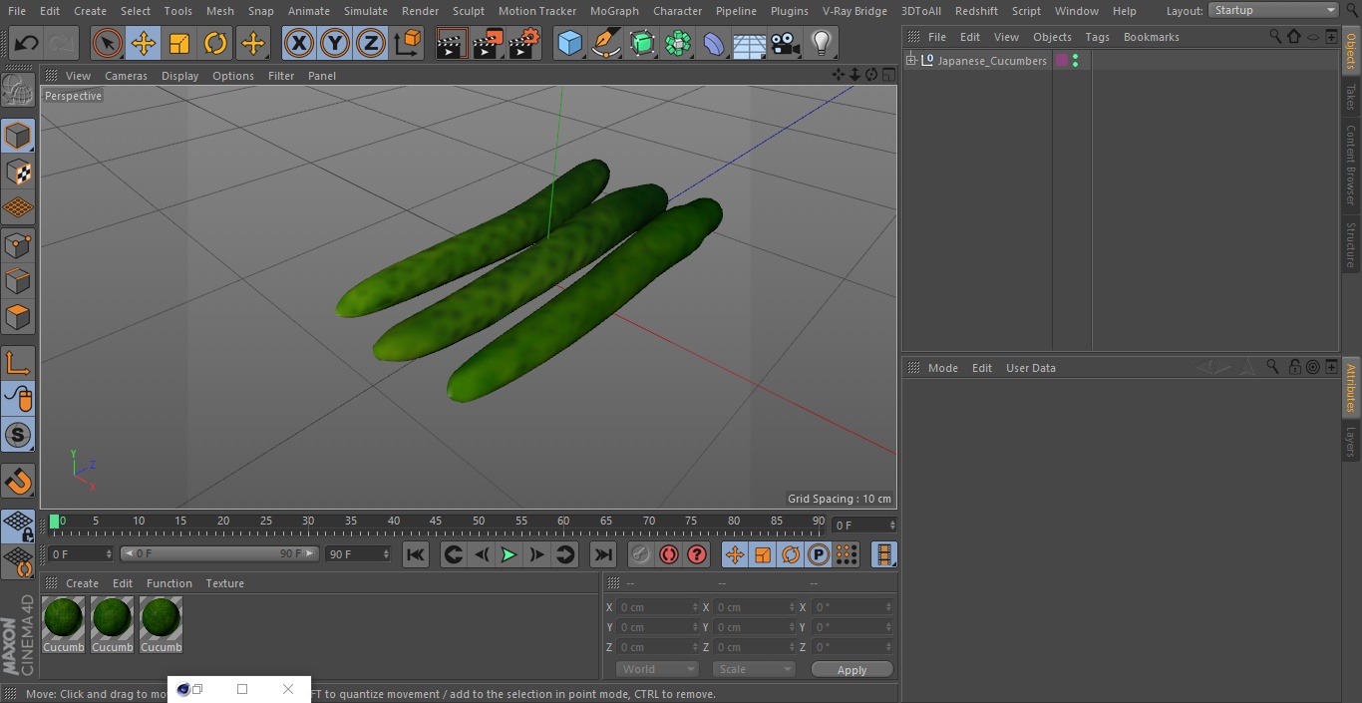Open viewport Cameras menu
This screenshot has width=1362, height=703.
pyautogui.click(x=126, y=76)
